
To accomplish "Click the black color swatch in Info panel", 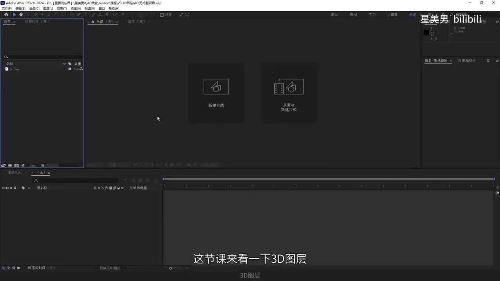I will tap(426, 32).
